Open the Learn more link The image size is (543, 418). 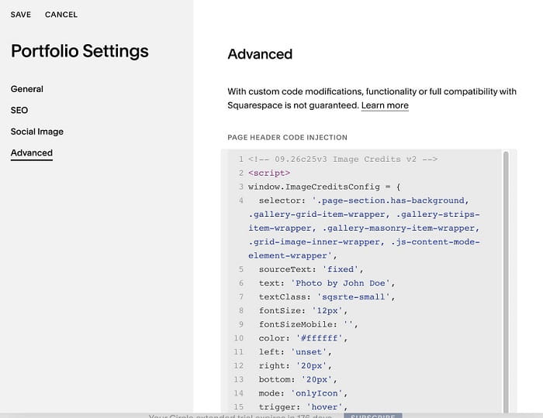click(x=385, y=105)
